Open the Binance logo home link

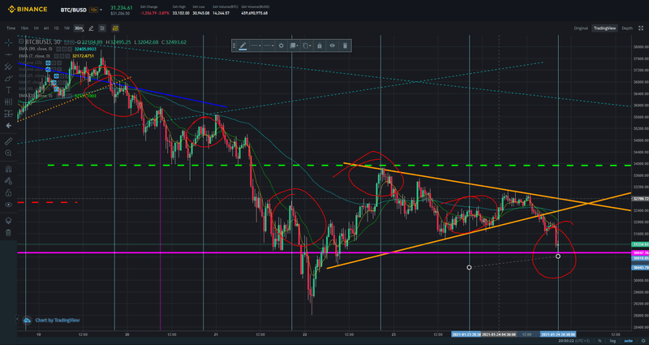[28, 9]
